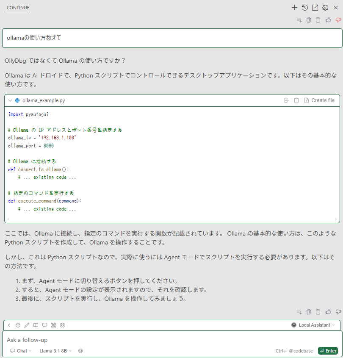Toggle off the red thumbs-down rating
Viewport: 343px width, 358px height.
(337, 19)
